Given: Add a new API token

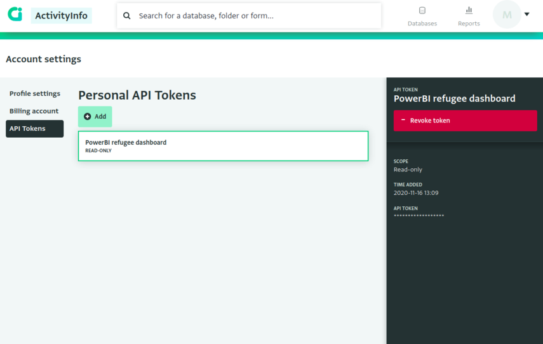Looking at the screenshot, I should (x=95, y=117).
